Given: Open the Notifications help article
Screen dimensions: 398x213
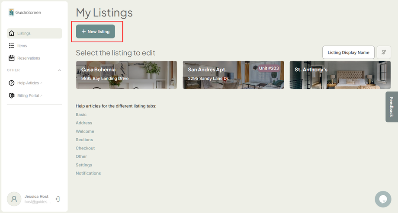Looking at the screenshot, I should [88, 173].
